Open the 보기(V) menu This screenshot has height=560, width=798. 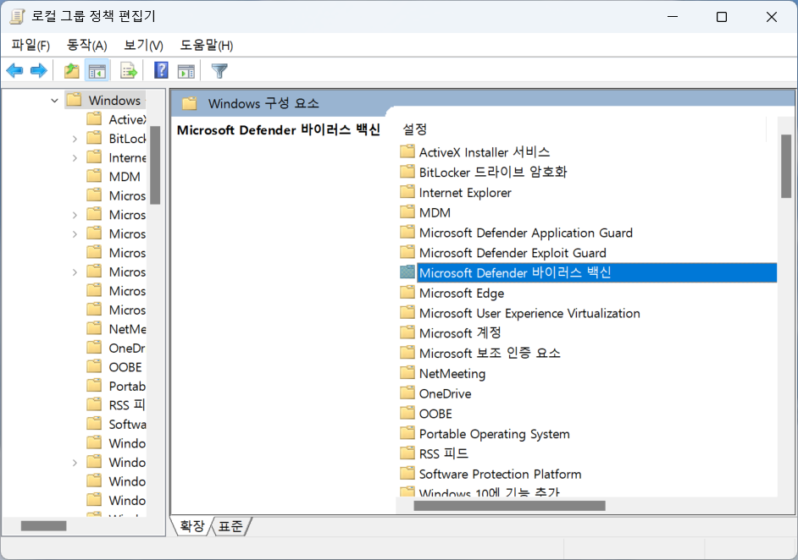pyautogui.click(x=143, y=45)
